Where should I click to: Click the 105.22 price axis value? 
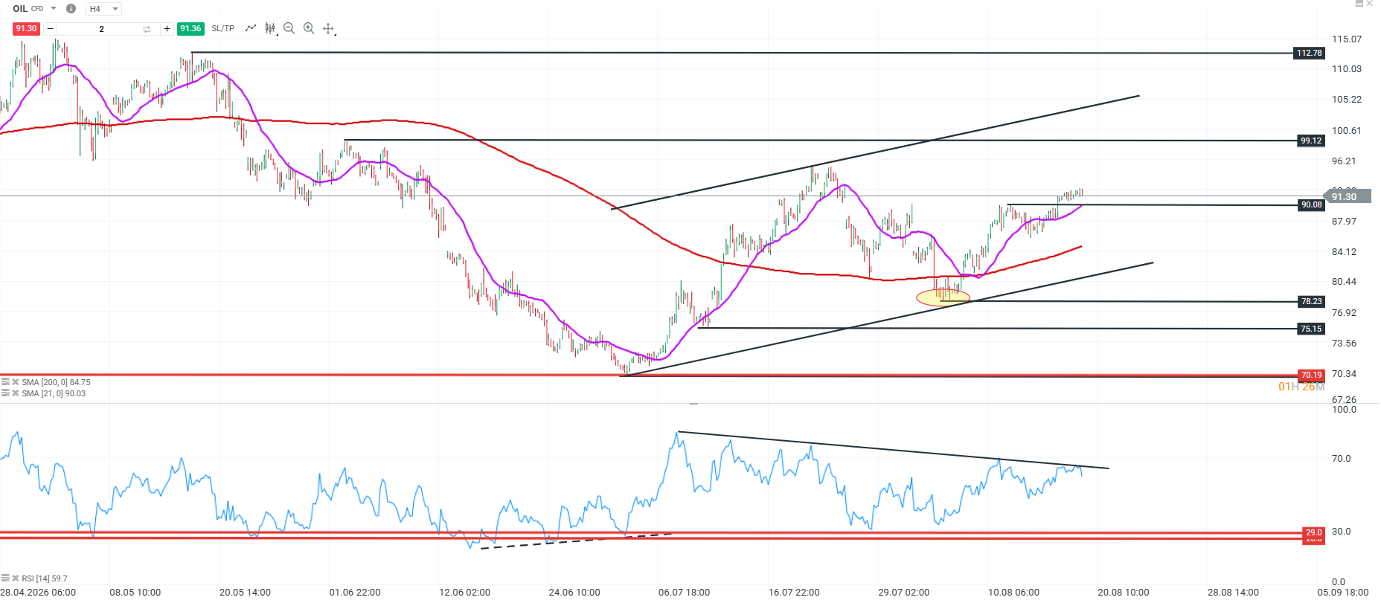(x=1347, y=99)
